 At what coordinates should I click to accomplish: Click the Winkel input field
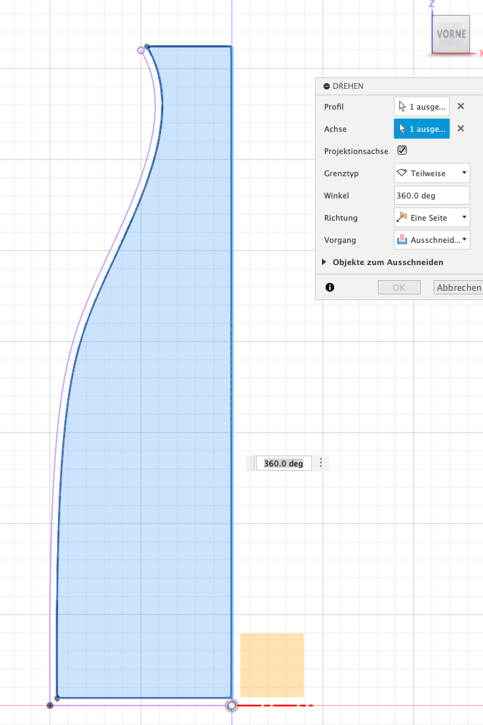click(x=431, y=195)
